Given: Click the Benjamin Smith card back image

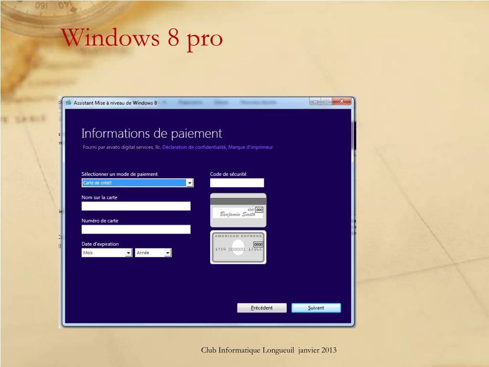Looking at the screenshot, I should tap(238, 210).
